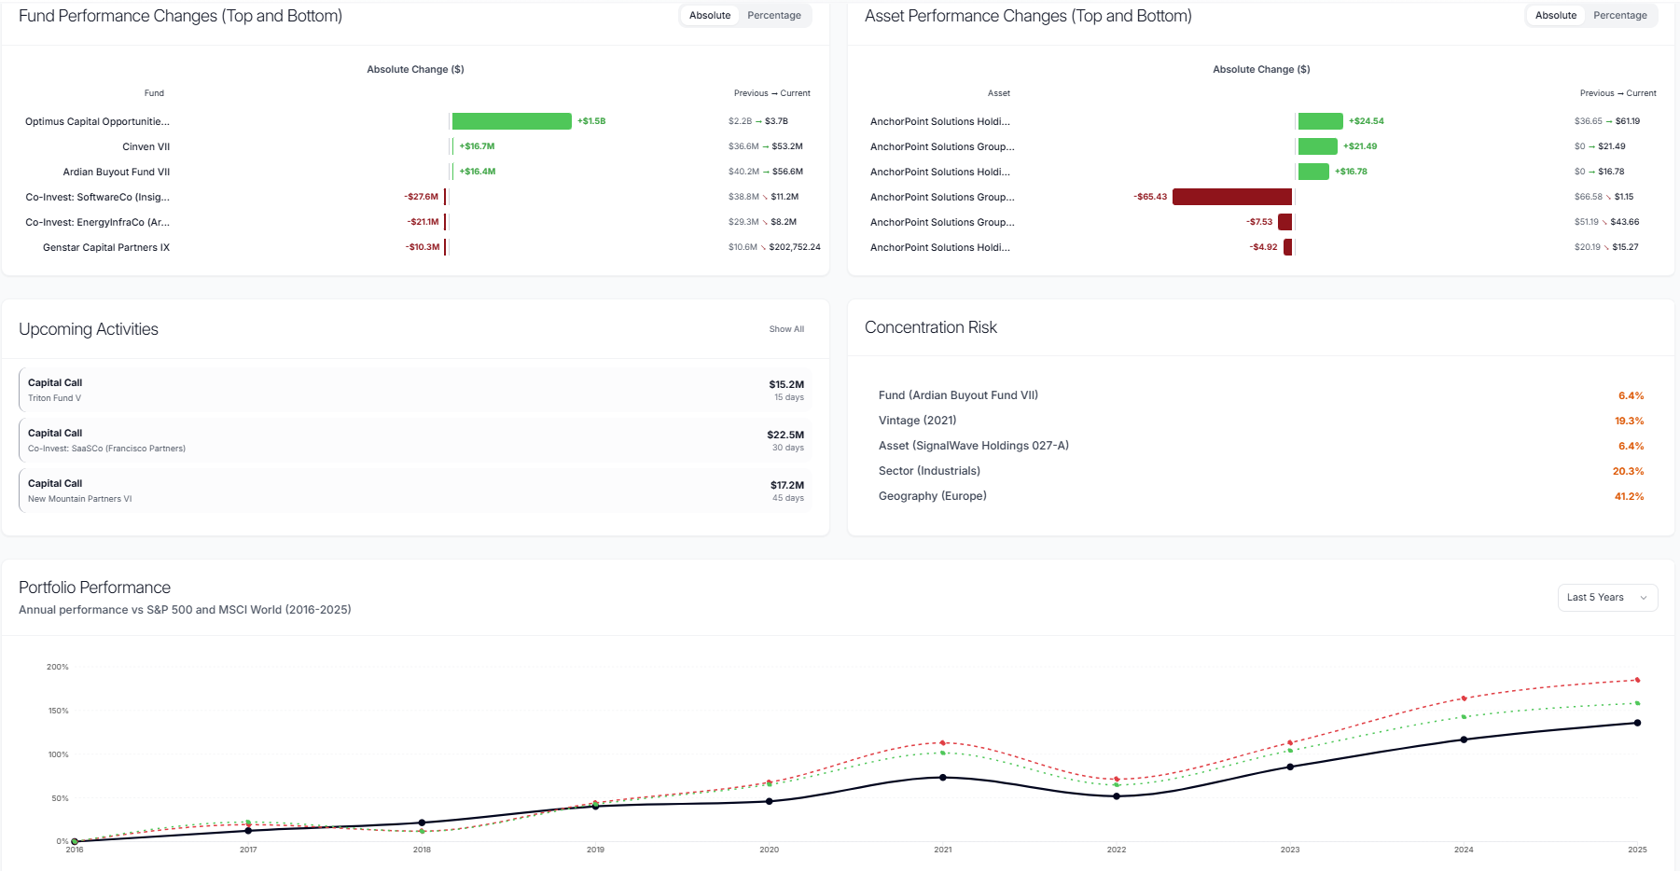The image size is (1680, 871).
Task: Click the +$21.49 green asset bar
Action: pos(1318,146)
